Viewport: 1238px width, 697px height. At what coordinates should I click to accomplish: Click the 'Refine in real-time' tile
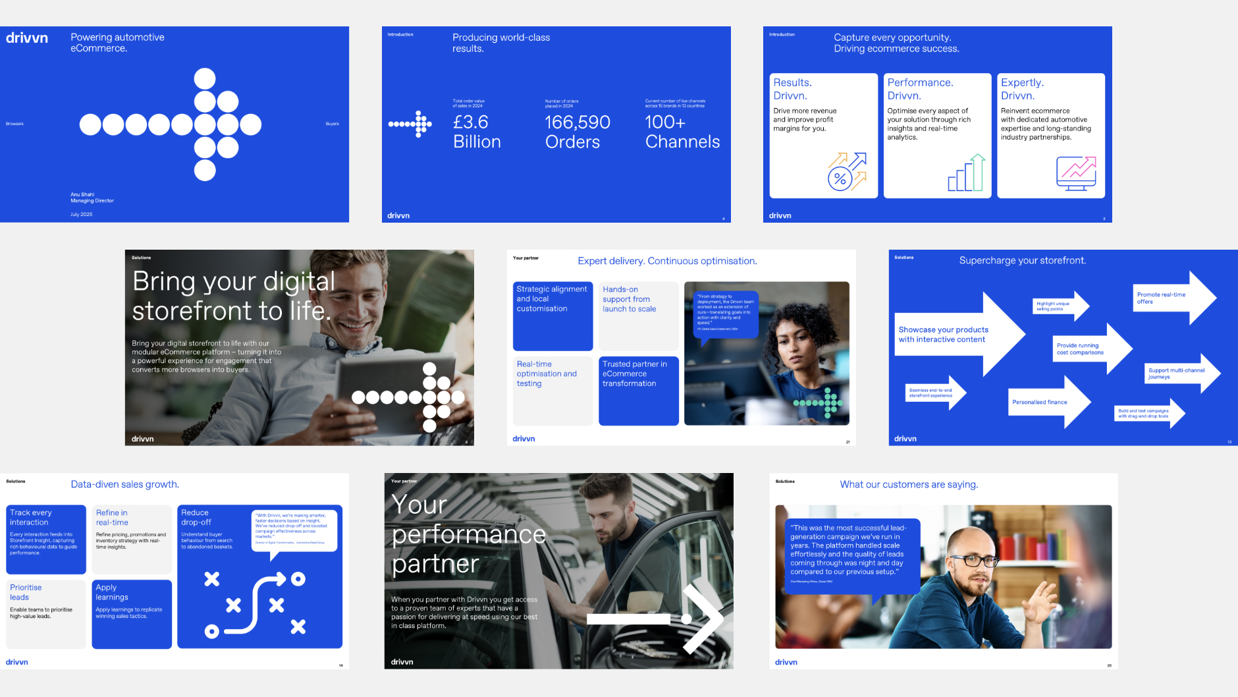tap(132, 540)
